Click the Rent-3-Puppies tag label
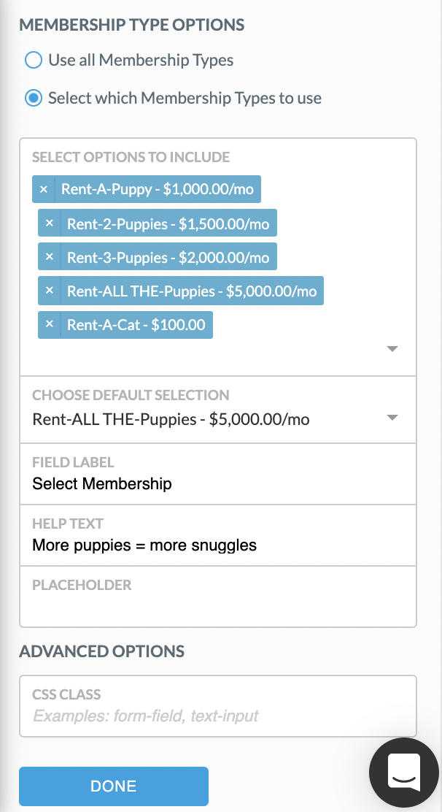This screenshot has height=812, width=442. point(168,257)
